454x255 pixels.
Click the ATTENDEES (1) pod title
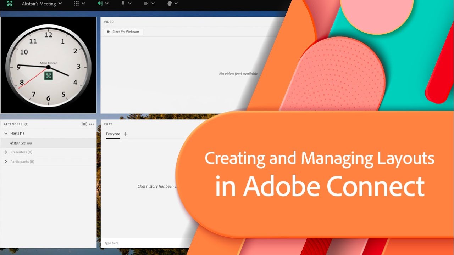click(16, 124)
